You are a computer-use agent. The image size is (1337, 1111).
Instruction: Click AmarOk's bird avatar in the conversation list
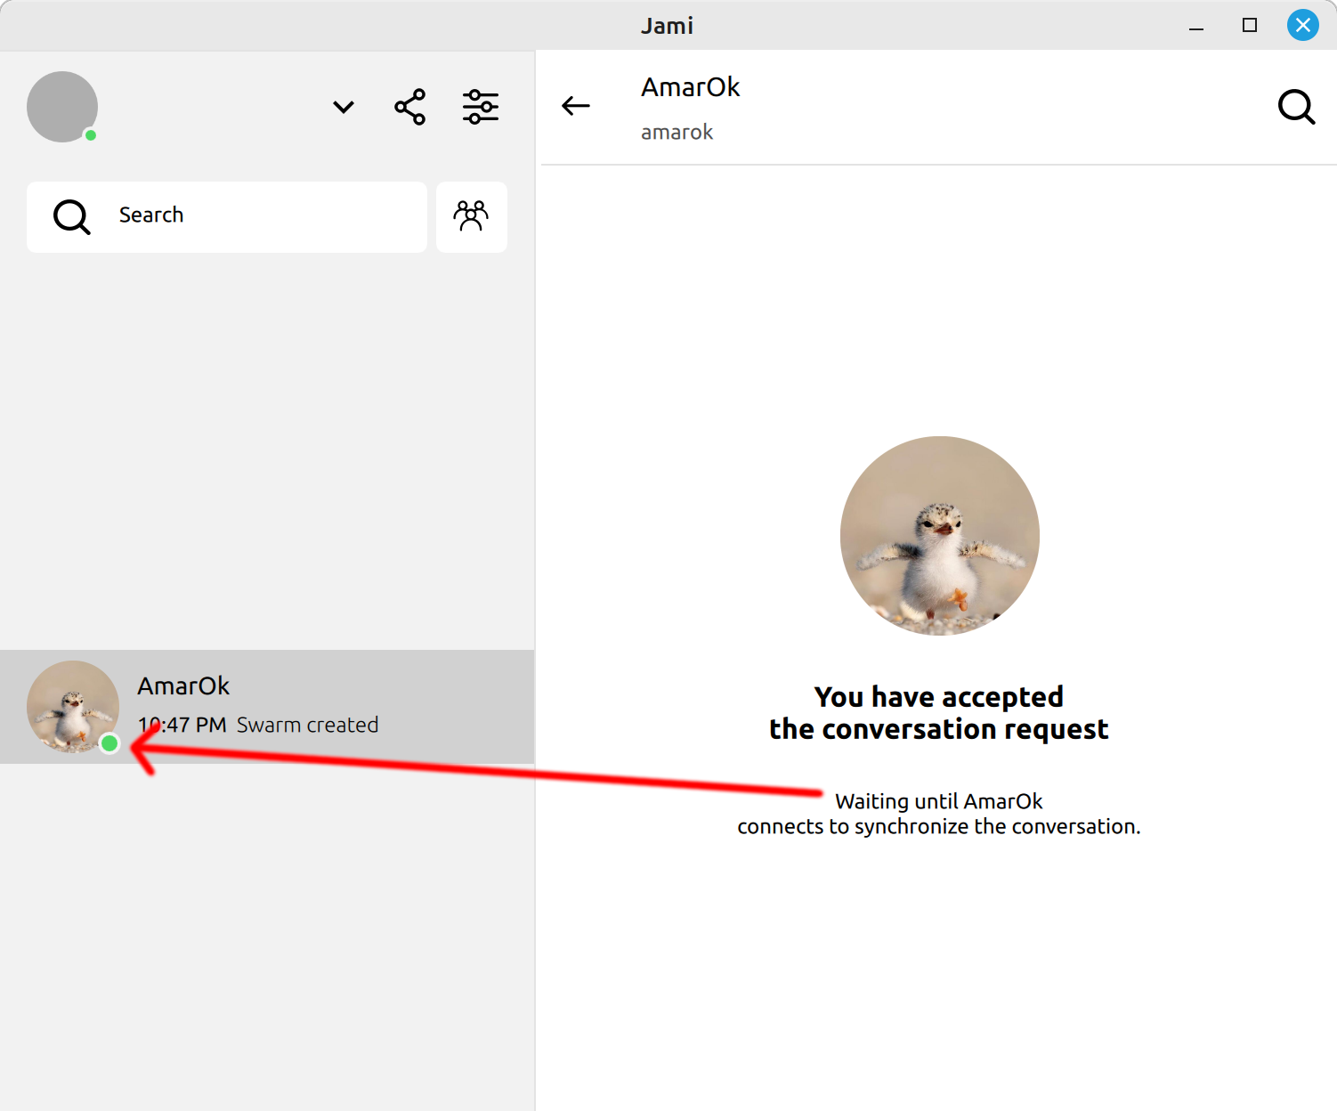[x=73, y=707]
